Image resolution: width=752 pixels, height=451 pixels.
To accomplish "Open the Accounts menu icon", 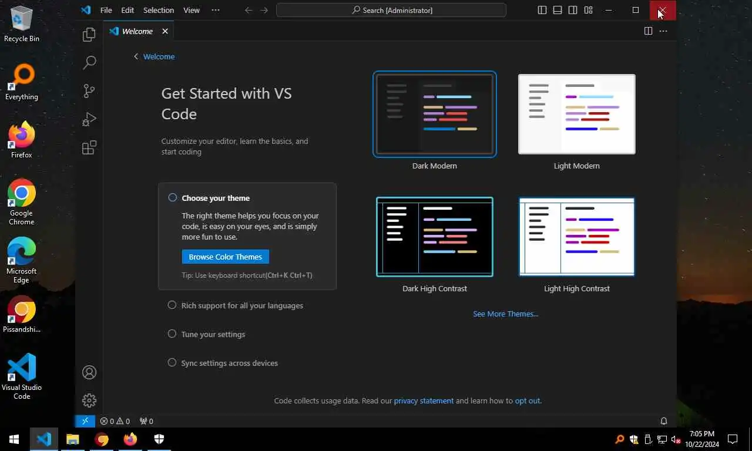I will [89, 372].
